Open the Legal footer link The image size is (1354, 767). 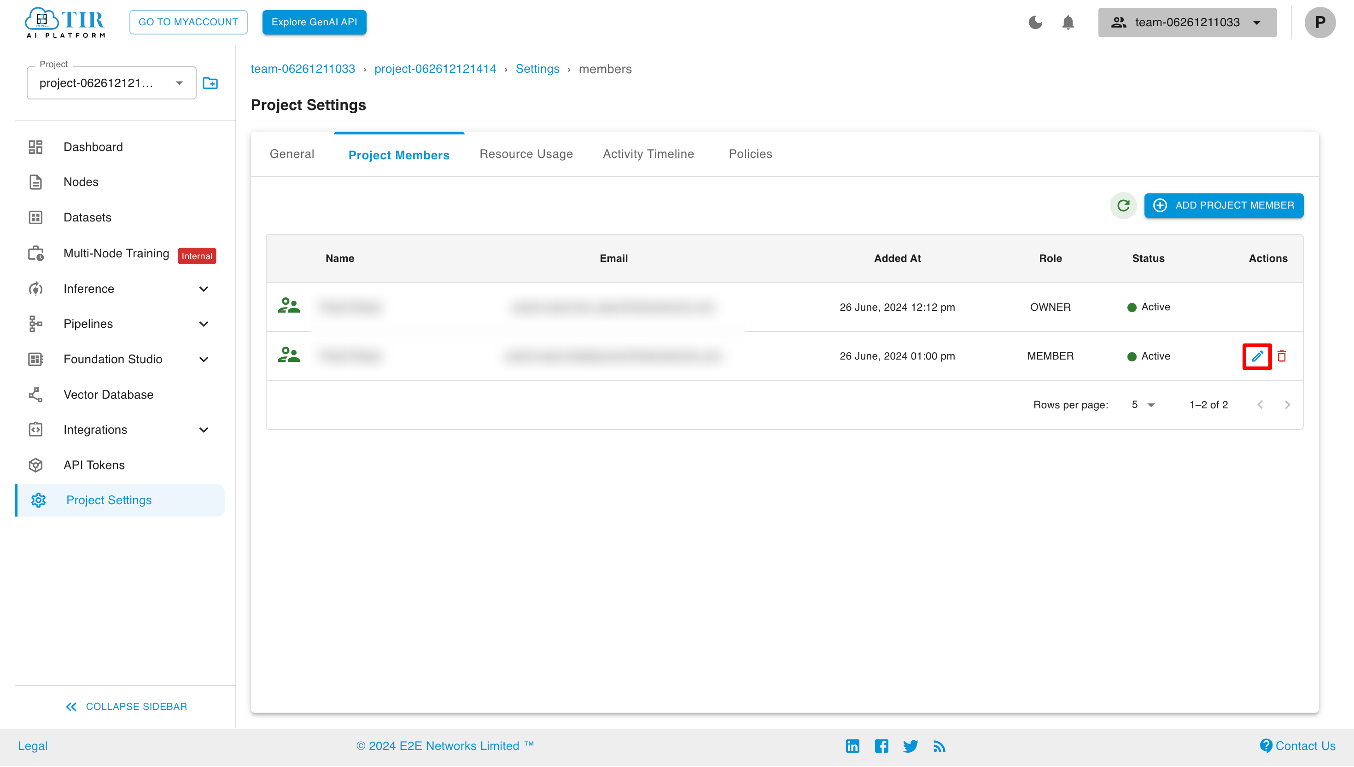click(x=33, y=746)
